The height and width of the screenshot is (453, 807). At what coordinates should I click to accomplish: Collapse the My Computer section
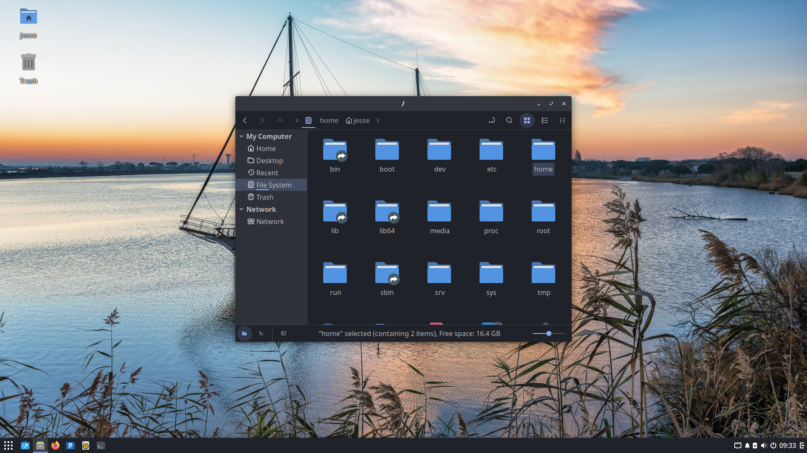tap(241, 137)
